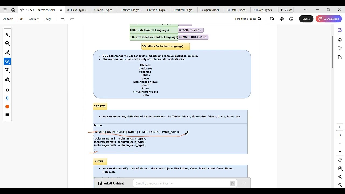
Task: Open first Untitled Diagram tab
Action: pos(130,10)
